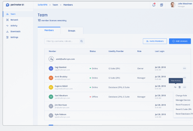Click Kyle Robson's KR avatar
The image size is (193, 131).
pos(51,115)
